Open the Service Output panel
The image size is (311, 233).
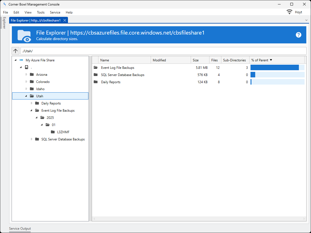tap(20, 229)
